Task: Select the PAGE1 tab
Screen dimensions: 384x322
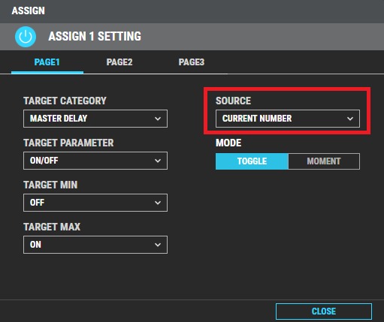Action: [x=47, y=62]
